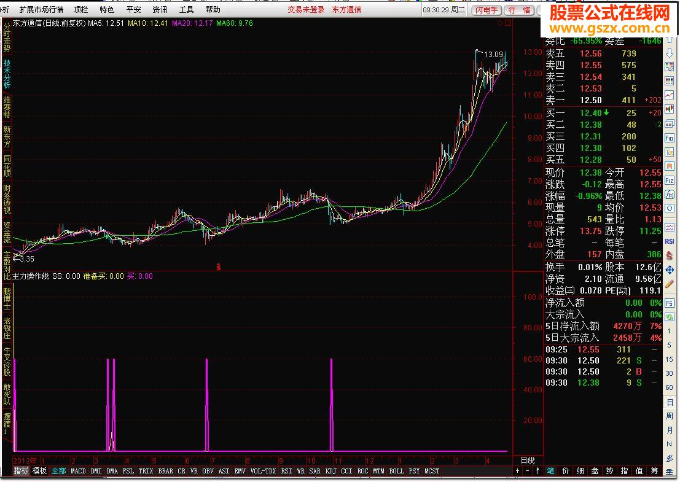Click the up arrow button at bottom
Screen dimensions: 680x482
(537, 471)
